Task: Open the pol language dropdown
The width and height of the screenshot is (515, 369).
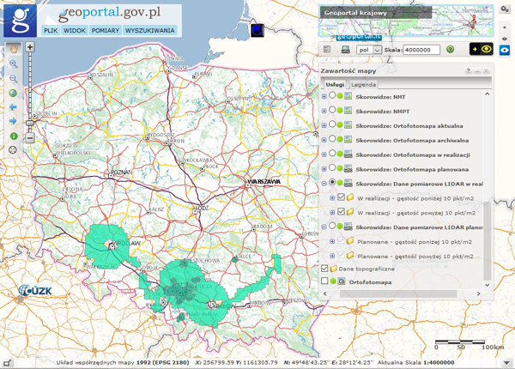Action: [x=369, y=50]
